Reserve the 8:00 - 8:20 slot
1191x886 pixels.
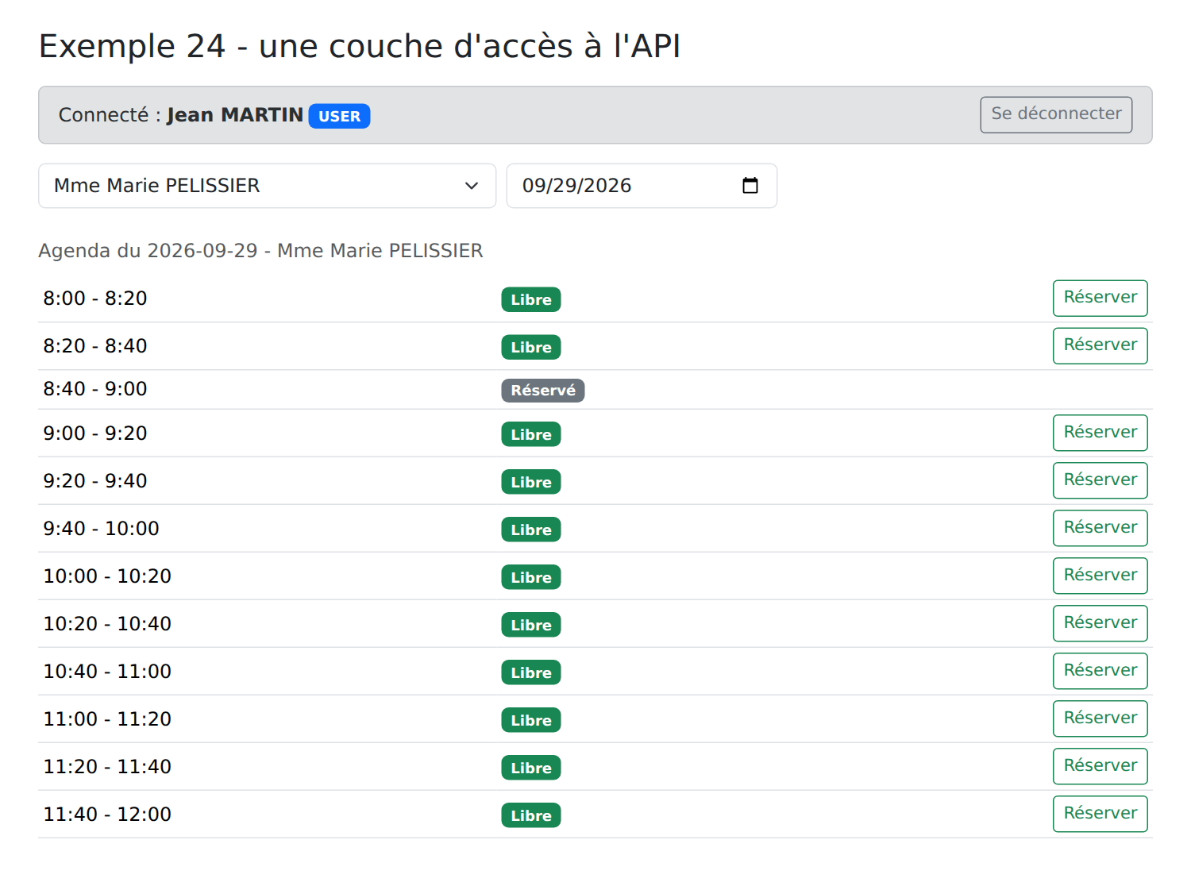tap(1100, 298)
